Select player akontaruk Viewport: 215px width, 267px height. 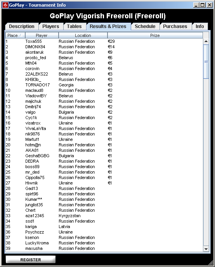[x=35, y=52]
